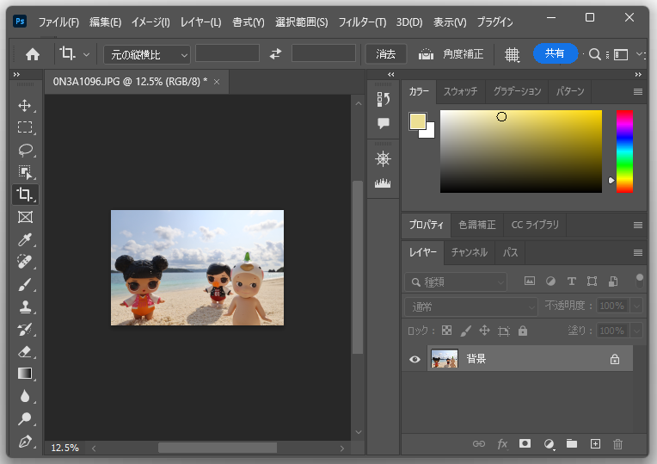Select the Eraser tool

[x=25, y=351]
